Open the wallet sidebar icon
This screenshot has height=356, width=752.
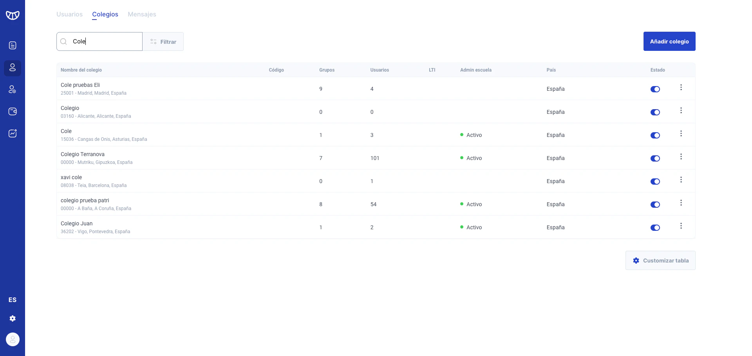pyautogui.click(x=13, y=111)
